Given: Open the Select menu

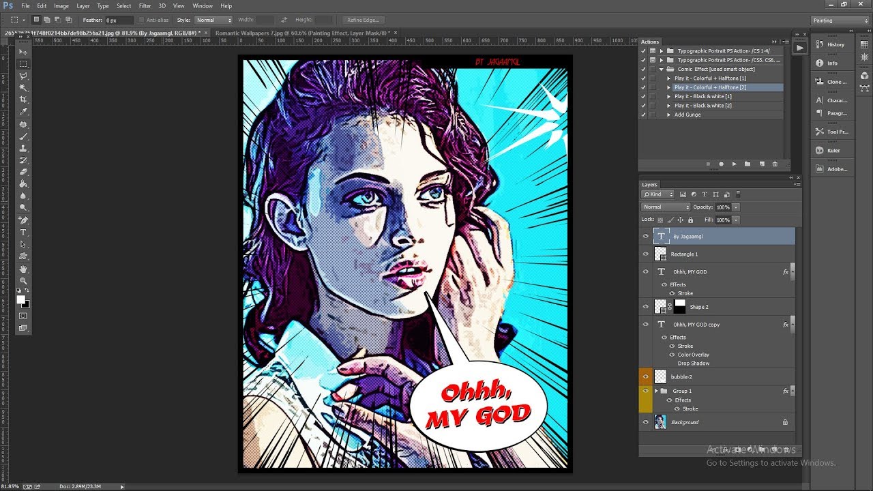Looking at the screenshot, I should click(x=123, y=5).
